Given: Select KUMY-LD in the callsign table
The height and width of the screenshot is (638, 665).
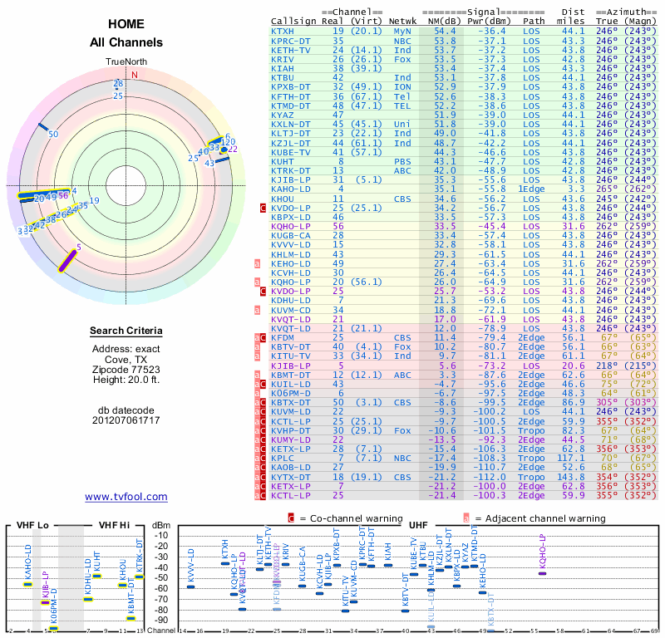Looking at the screenshot, I should 290,439.
